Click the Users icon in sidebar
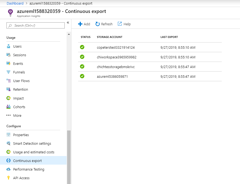240x184 pixels. click(x=9, y=46)
